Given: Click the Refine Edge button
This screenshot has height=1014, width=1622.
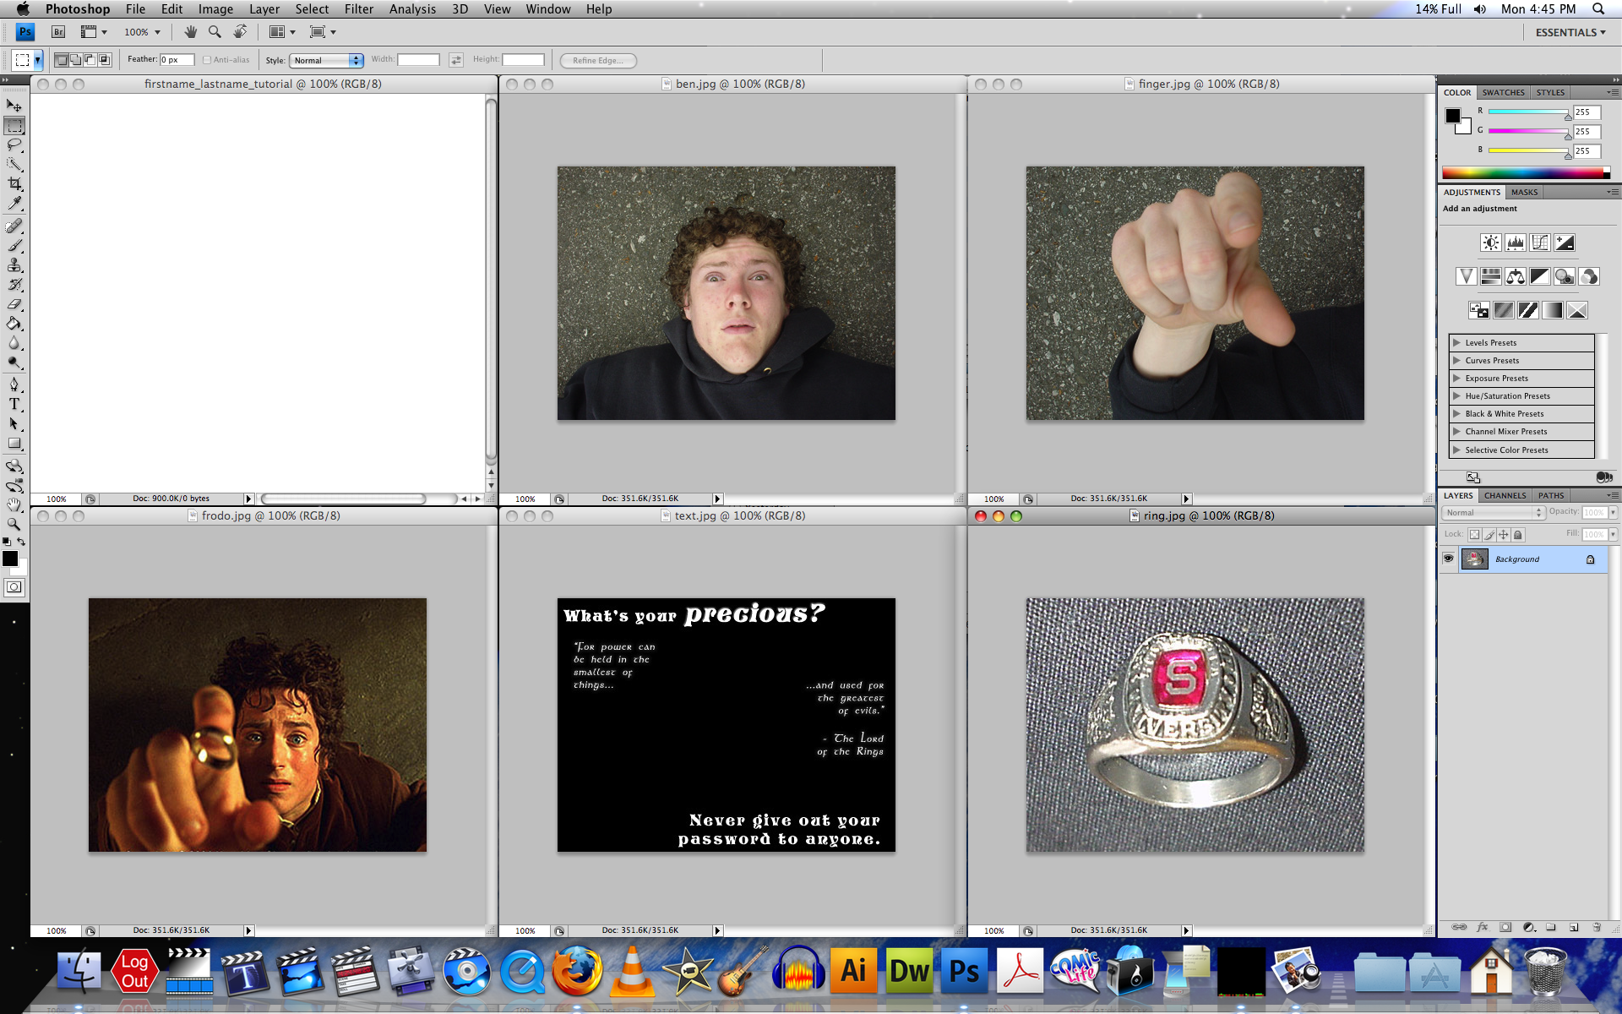Looking at the screenshot, I should tap(598, 60).
